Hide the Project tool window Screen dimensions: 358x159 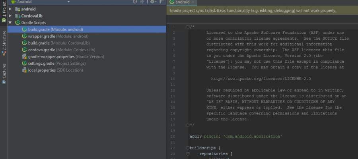(x=161, y=2)
